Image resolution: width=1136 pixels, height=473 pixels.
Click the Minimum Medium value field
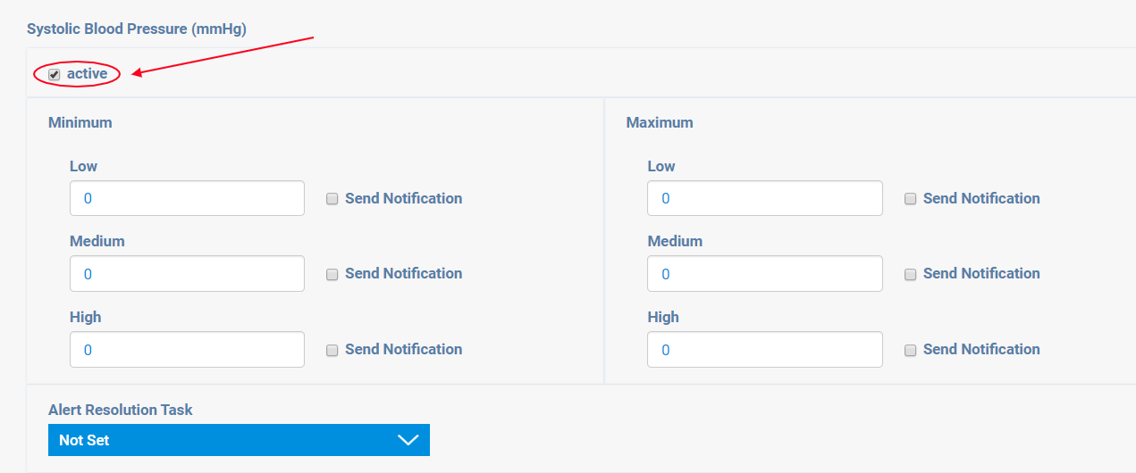(x=187, y=274)
